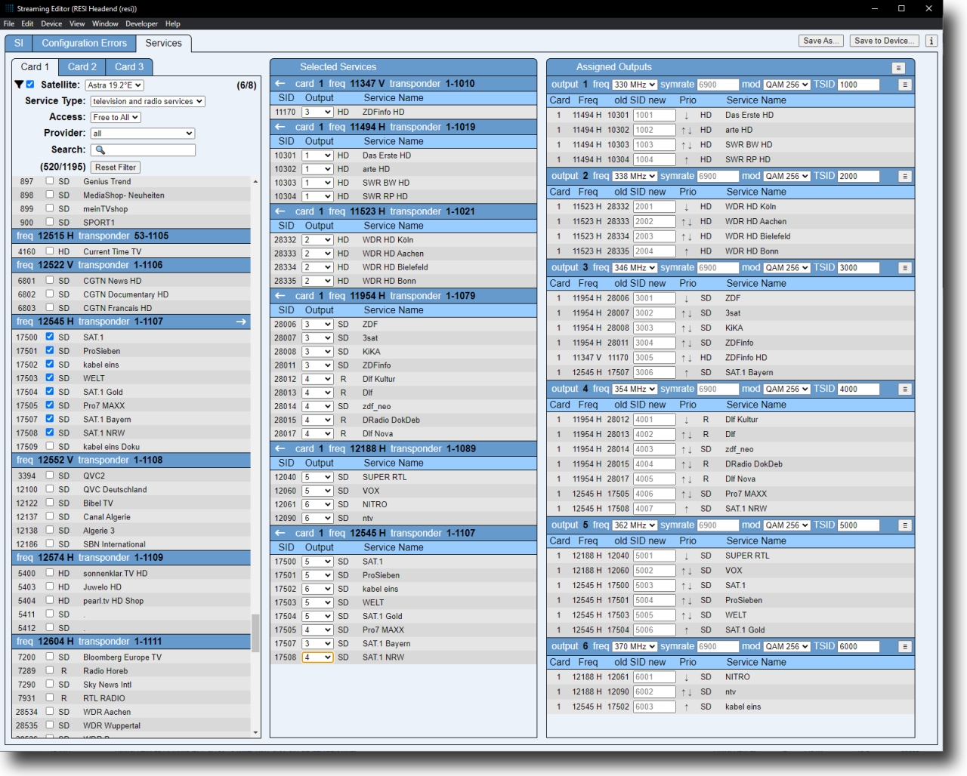Open the Service Type dropdown
Screen dimensions: 967x776
(x=148, y=101)
